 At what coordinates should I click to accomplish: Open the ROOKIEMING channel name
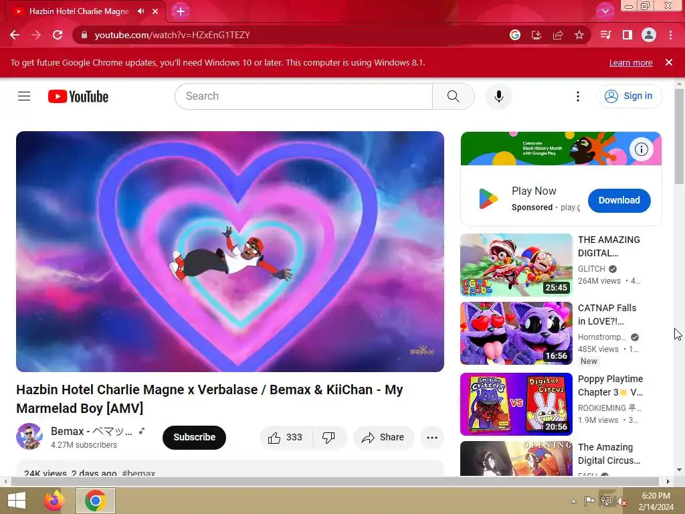coord(609,408)
